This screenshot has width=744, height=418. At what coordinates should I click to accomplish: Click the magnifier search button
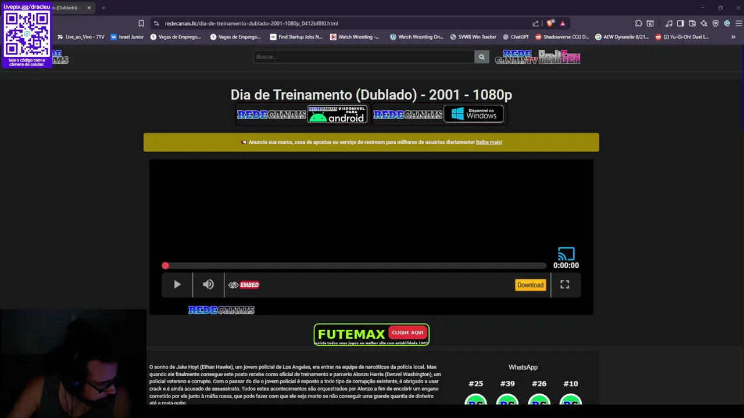(481, 57)
